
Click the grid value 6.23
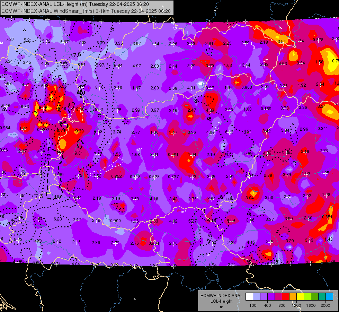tap(58, 219)
